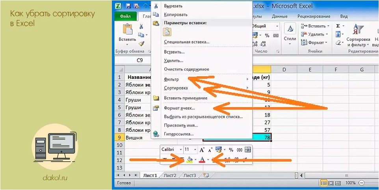Screen dimensions: 379x190
Task: Click Increase Decimal icon in ribbon Число group
Action: [x=255, y=44]
